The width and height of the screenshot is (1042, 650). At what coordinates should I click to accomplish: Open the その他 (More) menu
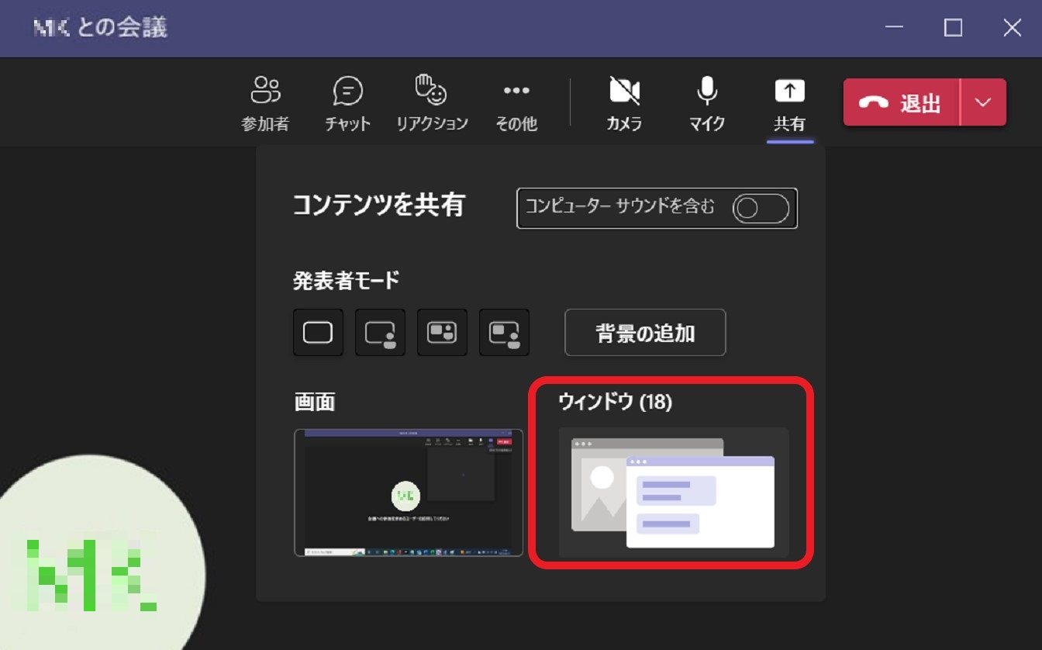pyautogui.click(x=516, y=102)
